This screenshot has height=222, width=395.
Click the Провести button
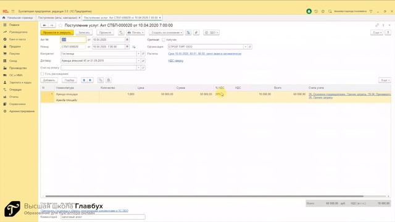(x=105, y=33)
